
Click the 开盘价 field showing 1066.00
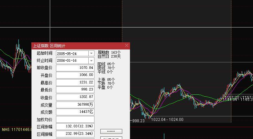(x=75, y=75)
